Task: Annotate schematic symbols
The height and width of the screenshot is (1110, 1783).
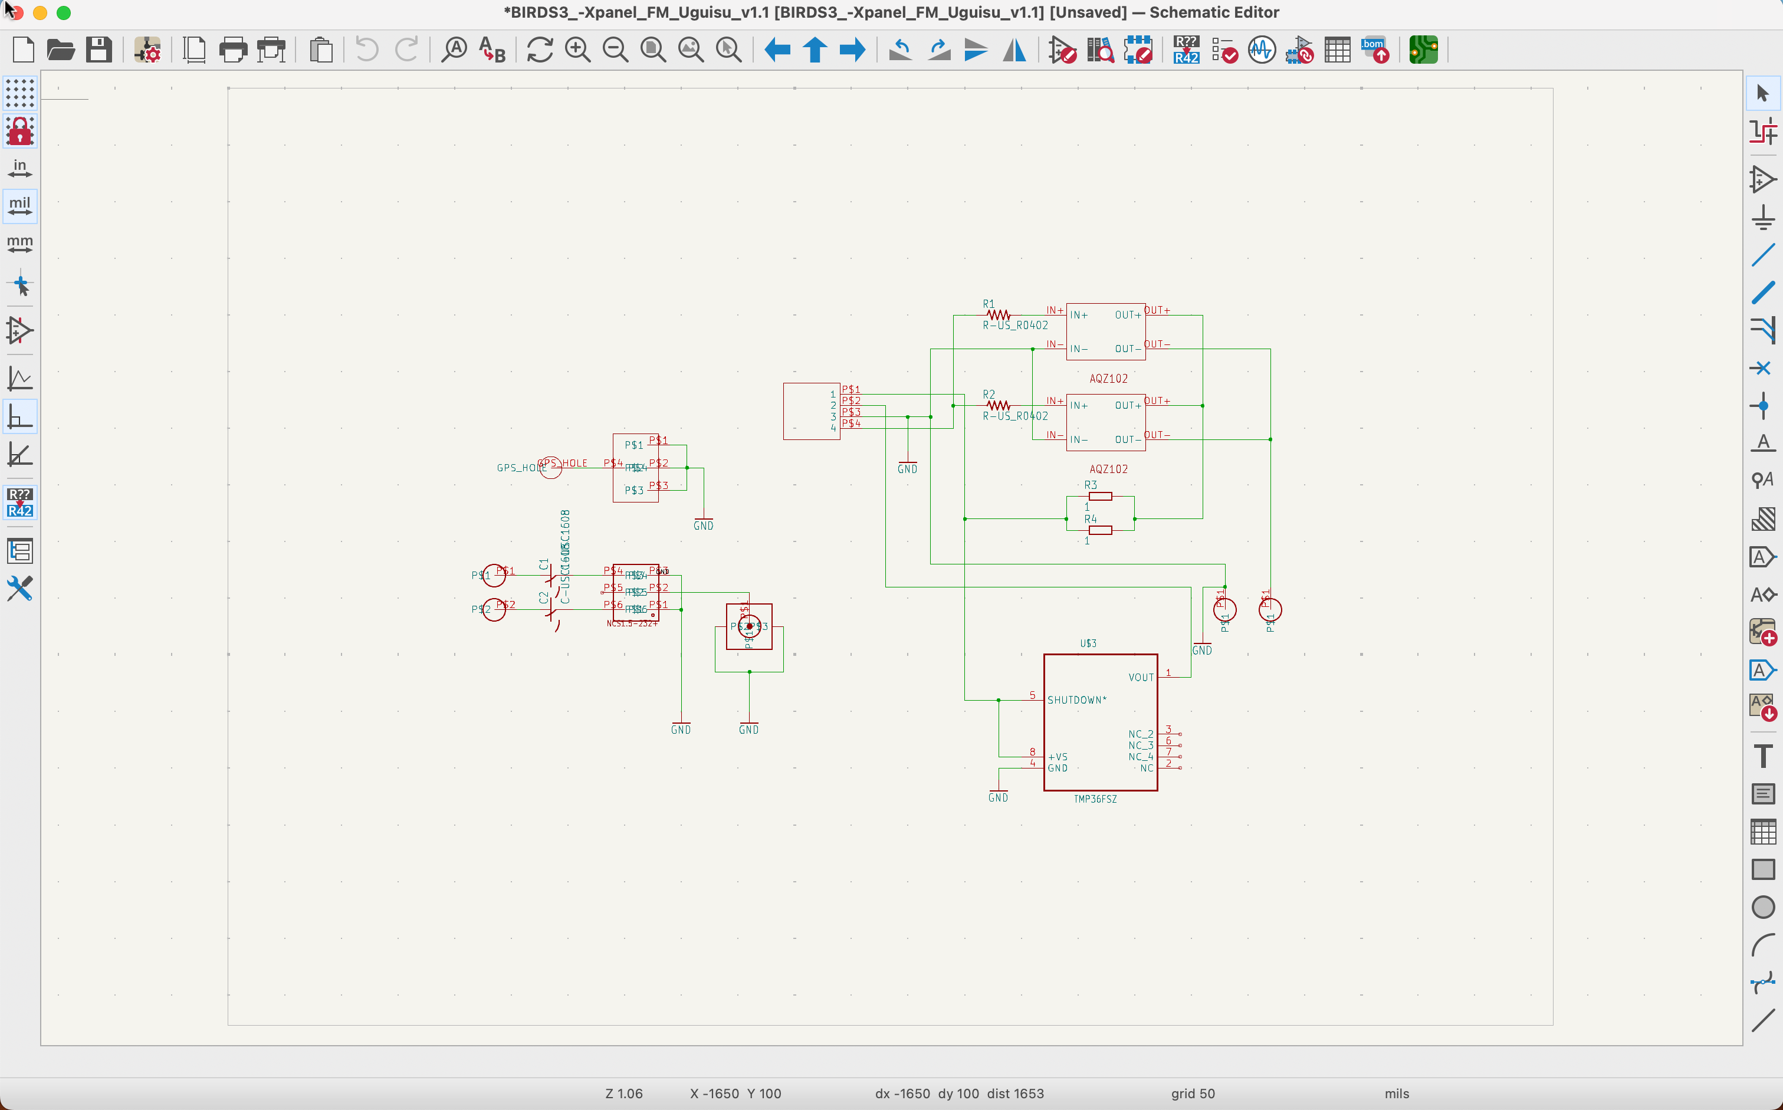Action: coord(1186,50)
